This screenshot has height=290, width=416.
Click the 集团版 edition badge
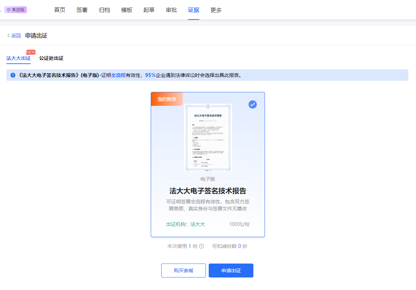pos(15,10)
